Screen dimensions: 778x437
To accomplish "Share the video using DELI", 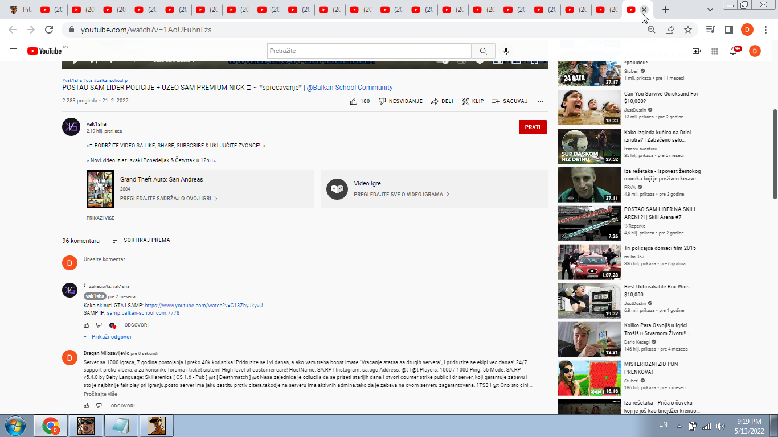I will pos(442,101).
